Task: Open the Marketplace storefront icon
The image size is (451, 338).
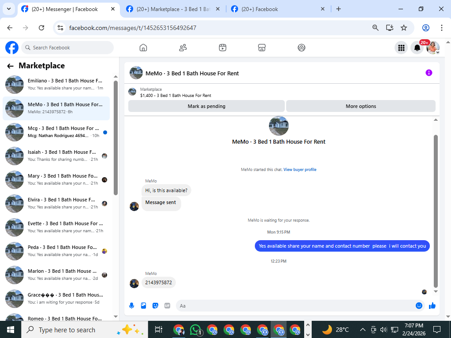Action: [262, 48]
